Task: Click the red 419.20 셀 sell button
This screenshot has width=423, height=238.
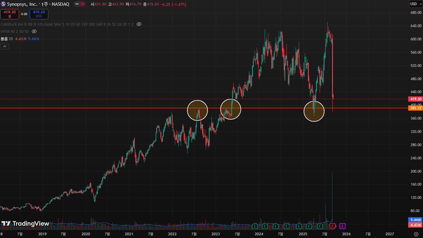Action: pos(10,14)
